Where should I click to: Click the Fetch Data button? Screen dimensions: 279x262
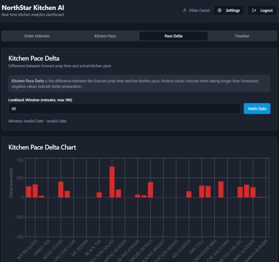pos(257,109)
